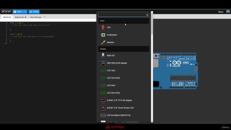231x130 pixels.
Task: Click the Basic category header
Action: (x=123, y=21)
